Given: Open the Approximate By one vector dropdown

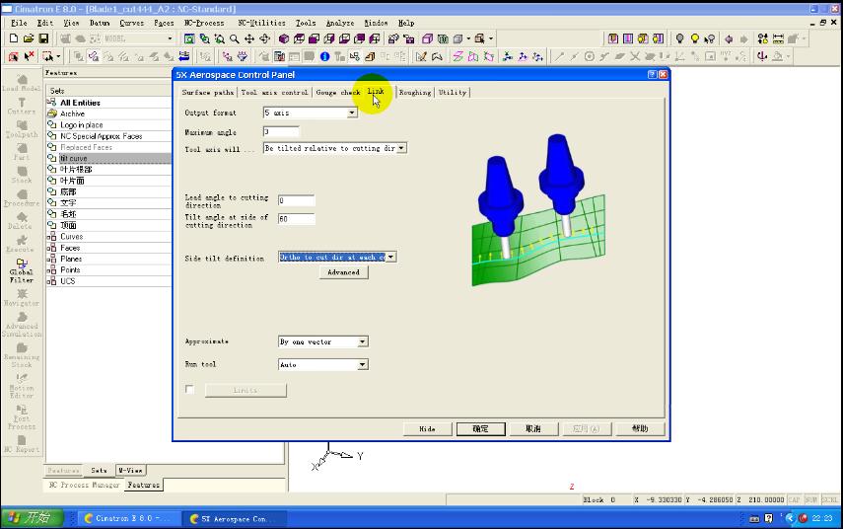Looking at the screenshot, I should [x=363, y=341].
